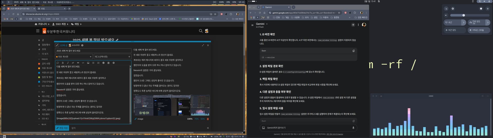
Task: Start voice input in the Gemini prompt
Action: click(x=353, y=128)
